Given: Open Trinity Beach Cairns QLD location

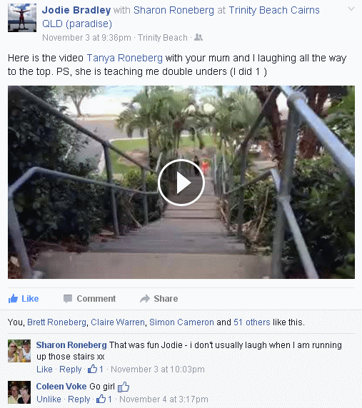Looking at the screenshot, I should click(x=181, y=17).
